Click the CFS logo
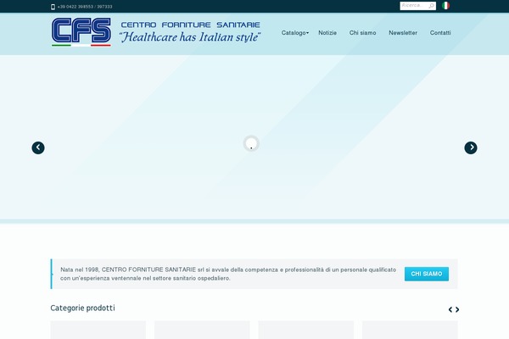 (x=81, y=32)
